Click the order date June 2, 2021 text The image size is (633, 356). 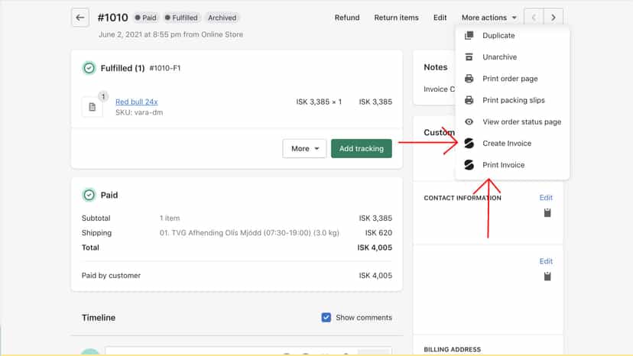click(170, 34)
